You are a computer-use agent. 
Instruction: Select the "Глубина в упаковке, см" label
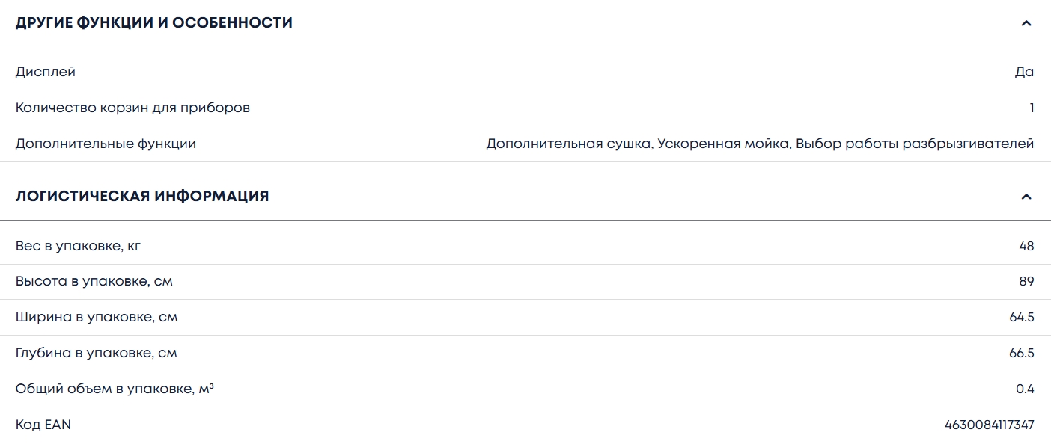click(97, 353)
